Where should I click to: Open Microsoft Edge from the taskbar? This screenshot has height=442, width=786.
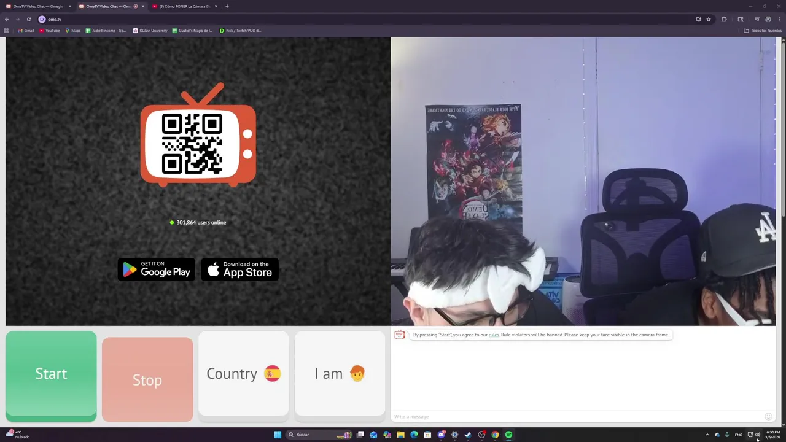[414, 435]
